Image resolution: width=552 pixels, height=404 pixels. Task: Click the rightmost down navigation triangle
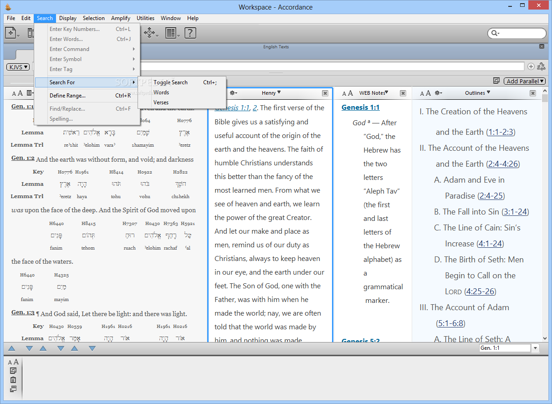click(92, 348)
